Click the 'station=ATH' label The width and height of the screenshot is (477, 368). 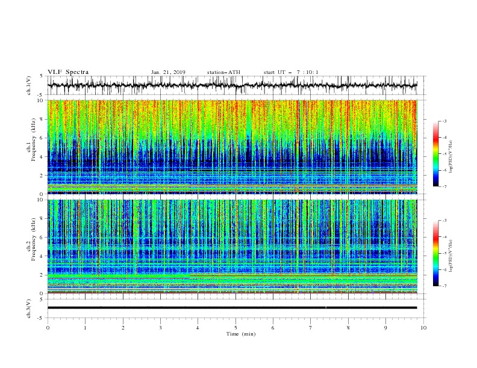[x=223, y=72]
